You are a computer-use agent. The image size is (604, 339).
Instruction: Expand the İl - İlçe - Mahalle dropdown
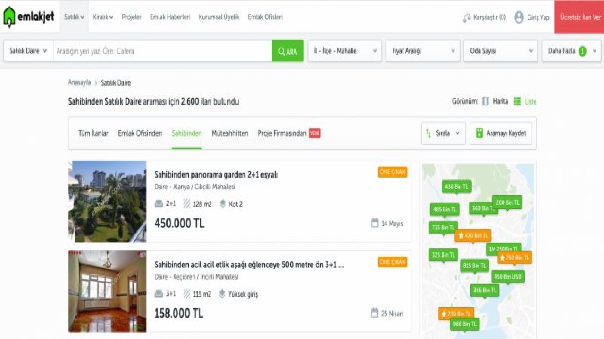click(344, 51)
